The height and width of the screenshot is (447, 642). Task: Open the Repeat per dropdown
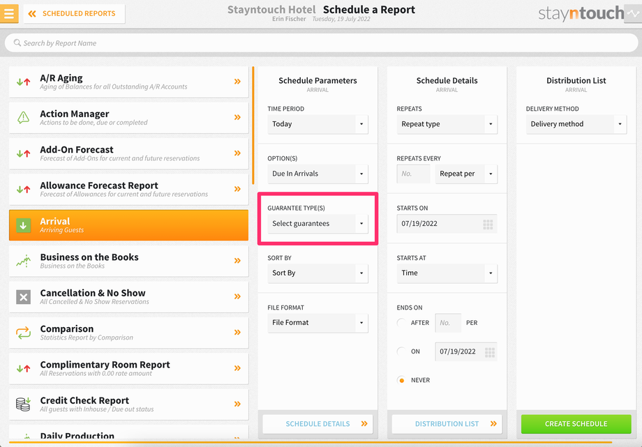(x=466, y=174)
